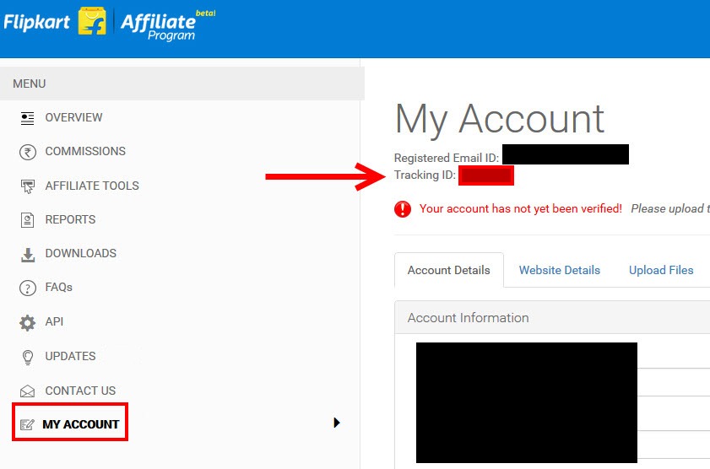Image resolution: width=710 pixels, height=469 pixels.
Task: Select the Affiliate Tools cursor icon
Action: click(28, 186)
